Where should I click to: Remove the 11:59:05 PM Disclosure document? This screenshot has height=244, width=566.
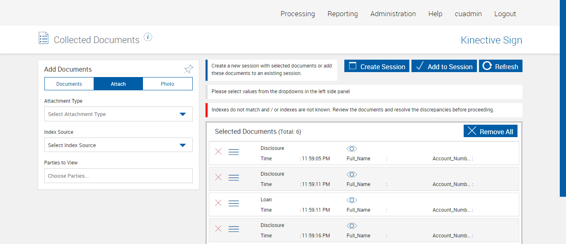click(218, 152)
